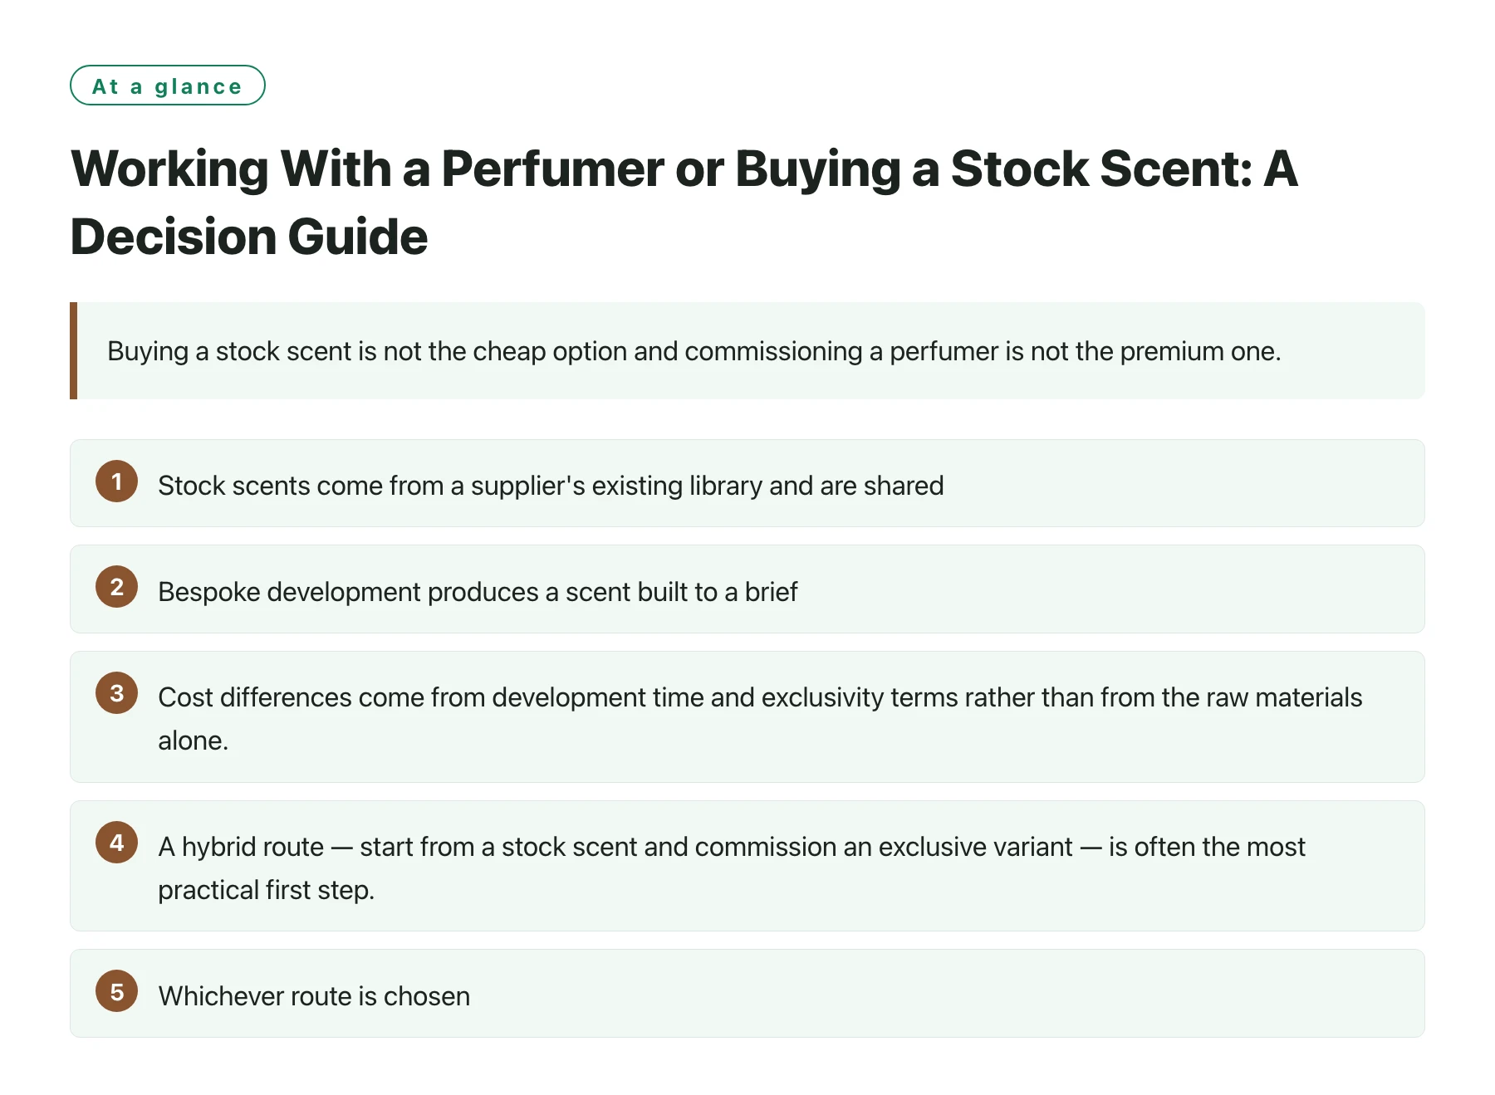Click text 'existing library and are shared'

768,486
